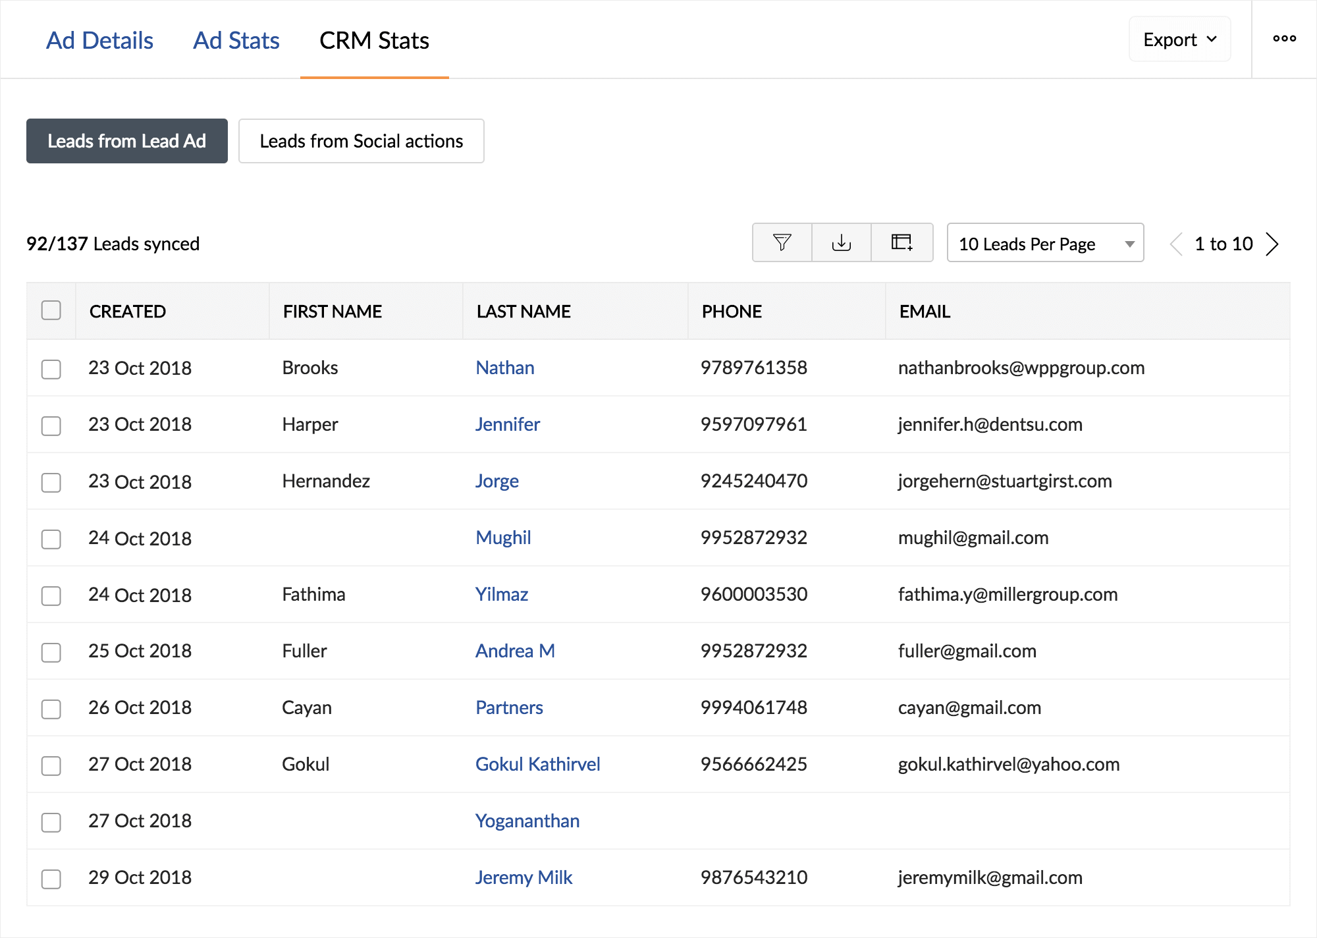1317x938 pixels.
Task: Check the Jeremy Milk row checkbox
Action: 51,879
